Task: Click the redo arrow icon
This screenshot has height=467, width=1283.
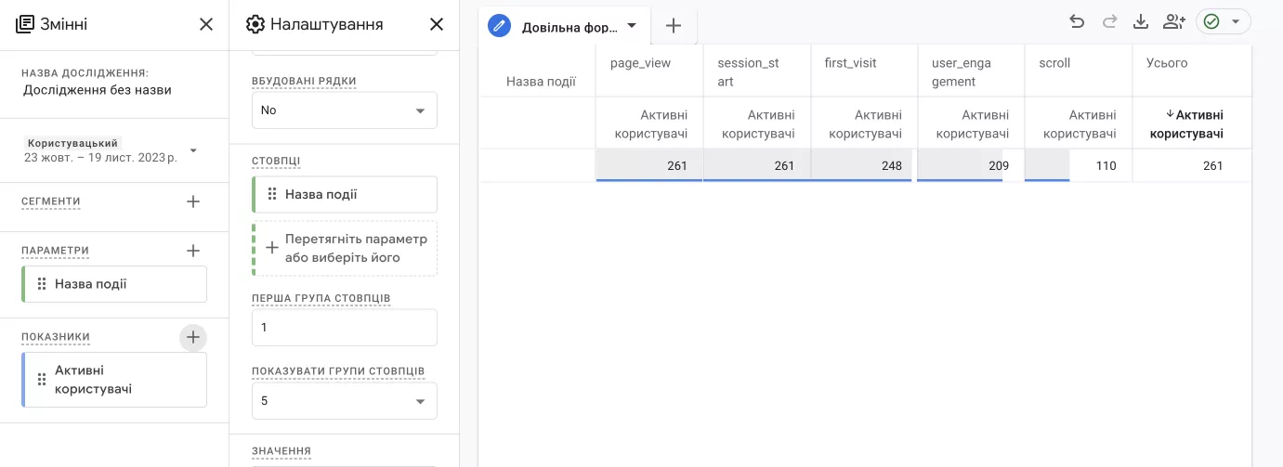Action: point(1109,22)
